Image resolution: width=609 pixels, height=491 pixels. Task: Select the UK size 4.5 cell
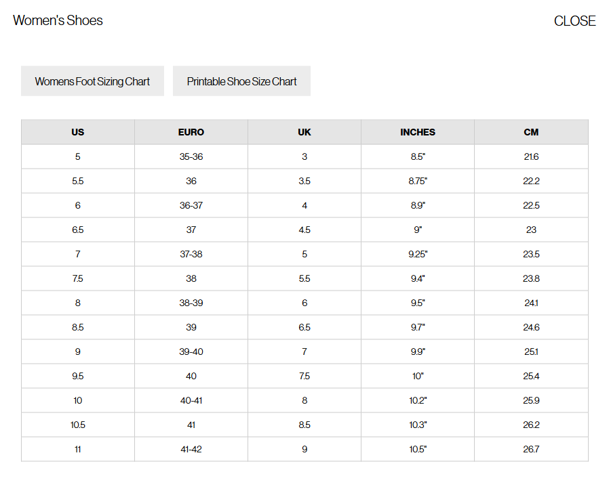304,230
